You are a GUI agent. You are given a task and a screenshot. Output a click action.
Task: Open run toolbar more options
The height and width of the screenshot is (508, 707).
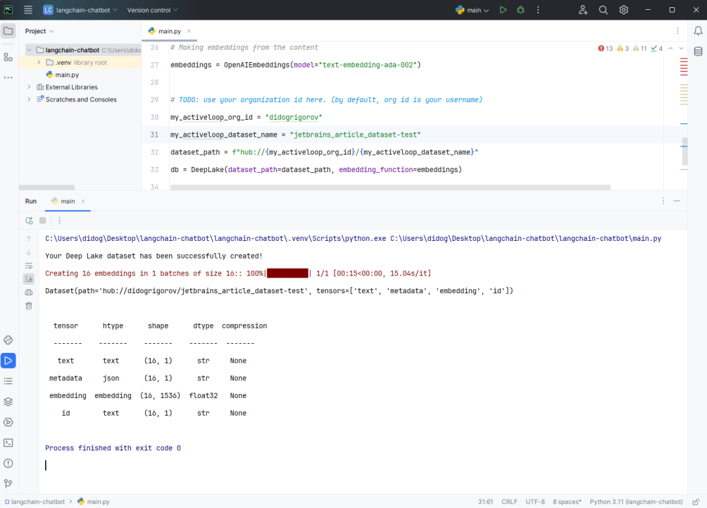coord(60,221)
